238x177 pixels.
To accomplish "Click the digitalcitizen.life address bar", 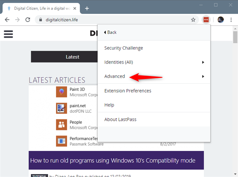I will click(117, 20).
